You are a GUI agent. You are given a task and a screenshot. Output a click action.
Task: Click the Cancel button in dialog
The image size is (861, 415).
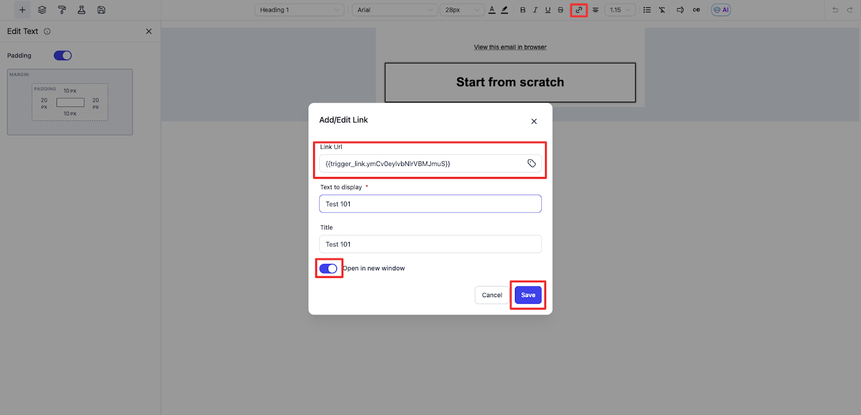[x=492, y=295]
